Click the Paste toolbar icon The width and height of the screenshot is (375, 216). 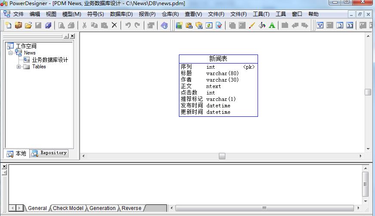[x=104, y=25]
